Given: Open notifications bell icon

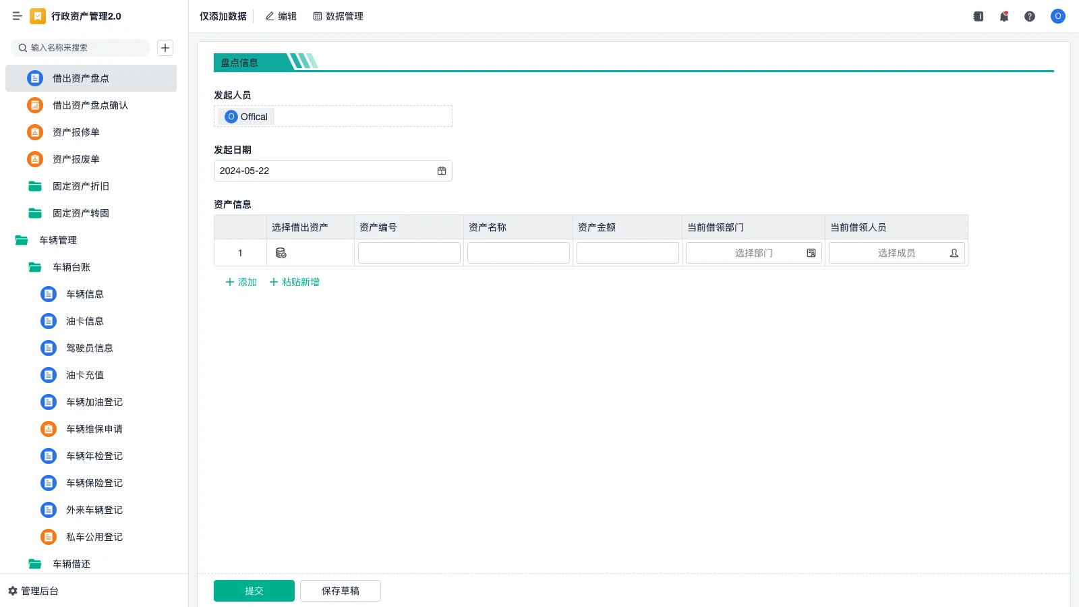Looking at the screenshot, I should [1004, 16].
